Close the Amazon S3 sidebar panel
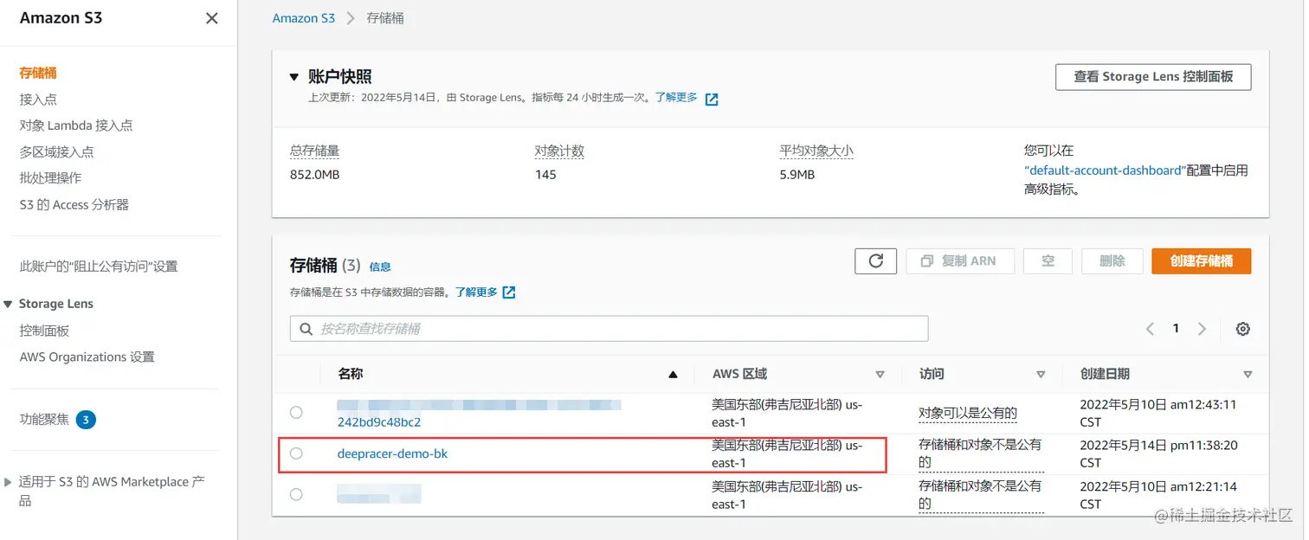Screen dimensions: 1309x540 pyautogui.click(x=211, y=18)
